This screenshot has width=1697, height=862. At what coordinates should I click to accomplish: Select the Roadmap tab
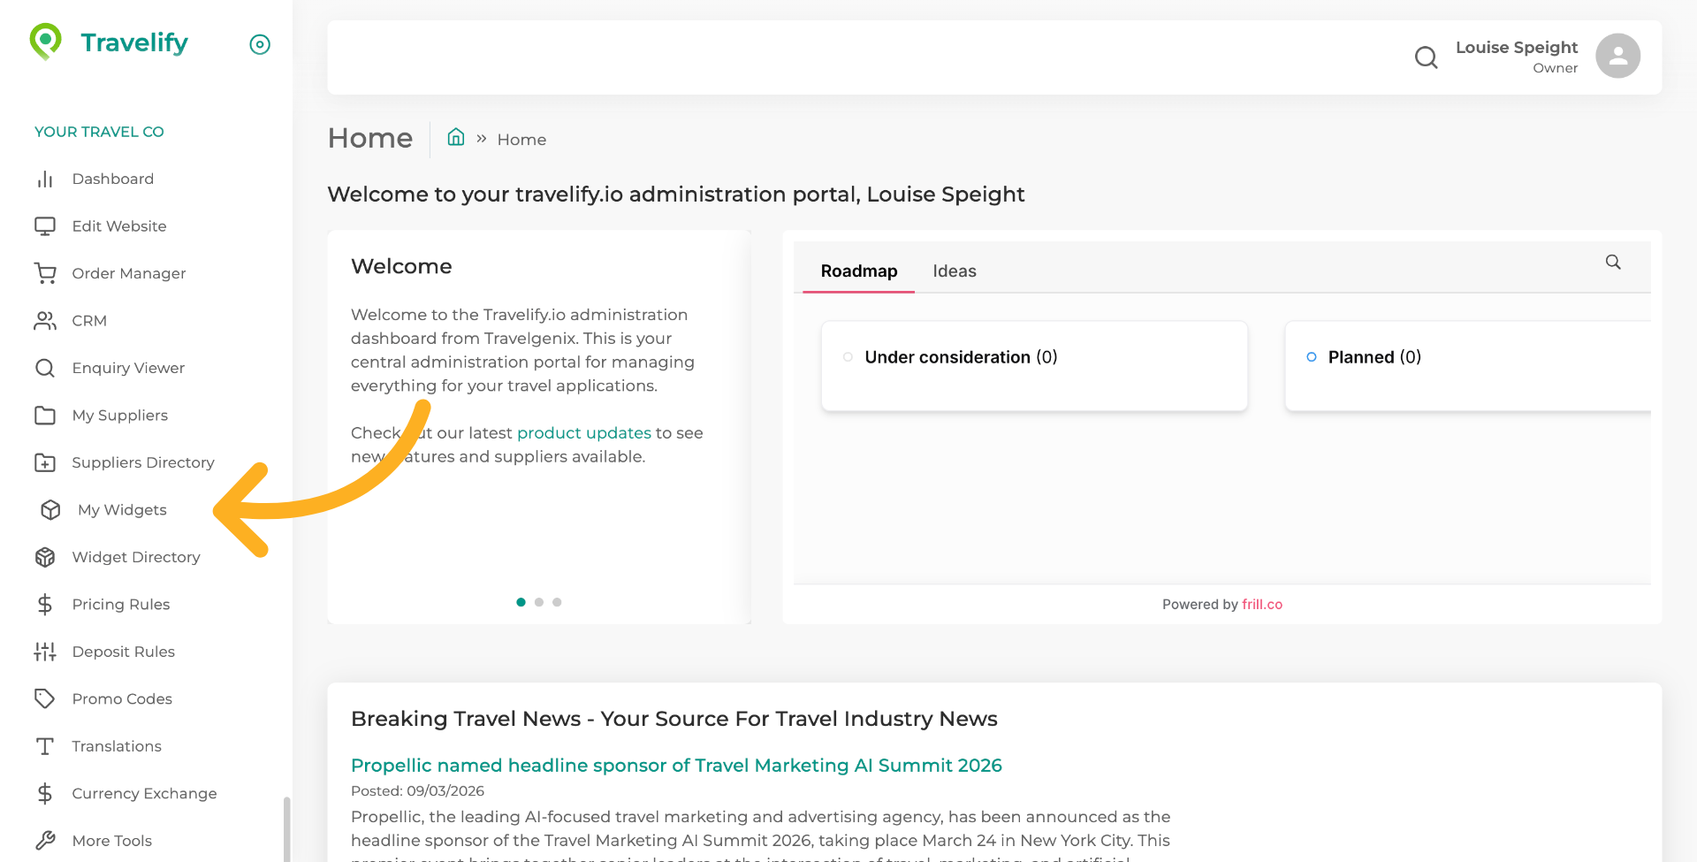point(858,271)
